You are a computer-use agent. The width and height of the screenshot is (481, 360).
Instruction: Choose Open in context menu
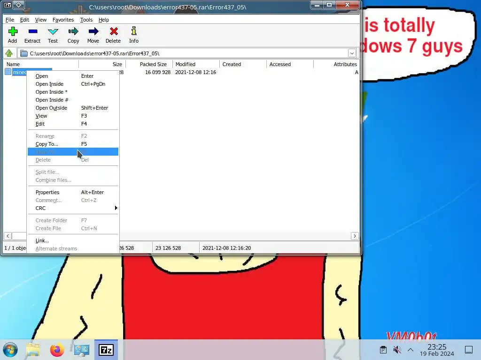pyautogui.click(x=73, y=76)
